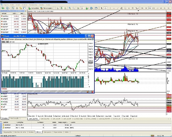The width and height of the screenshot is (172, 137).
Task: Expand the Periods dropdown arrow
Action: [x=93, y=8]
